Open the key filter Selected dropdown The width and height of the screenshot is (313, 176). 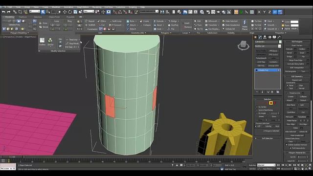pyautogui.click(x=266, y=165)
